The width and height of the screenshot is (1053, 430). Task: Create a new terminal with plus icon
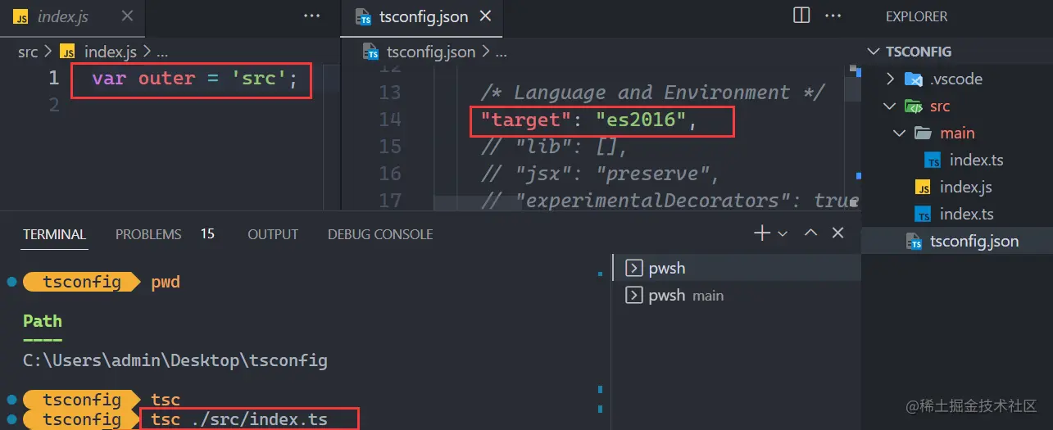(761, 233)
